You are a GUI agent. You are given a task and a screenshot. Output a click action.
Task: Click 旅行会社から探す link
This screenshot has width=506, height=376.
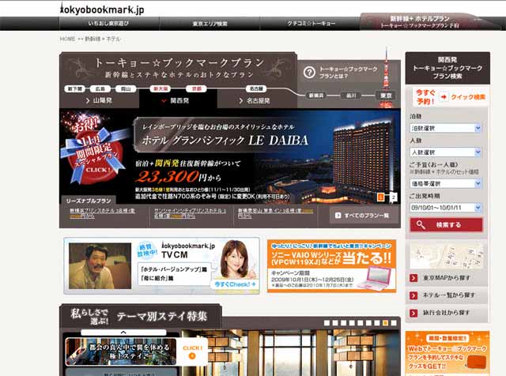click(446, 313)
